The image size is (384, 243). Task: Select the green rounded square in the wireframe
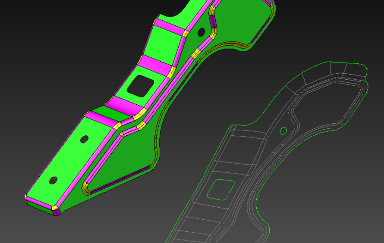pos(221,189)
